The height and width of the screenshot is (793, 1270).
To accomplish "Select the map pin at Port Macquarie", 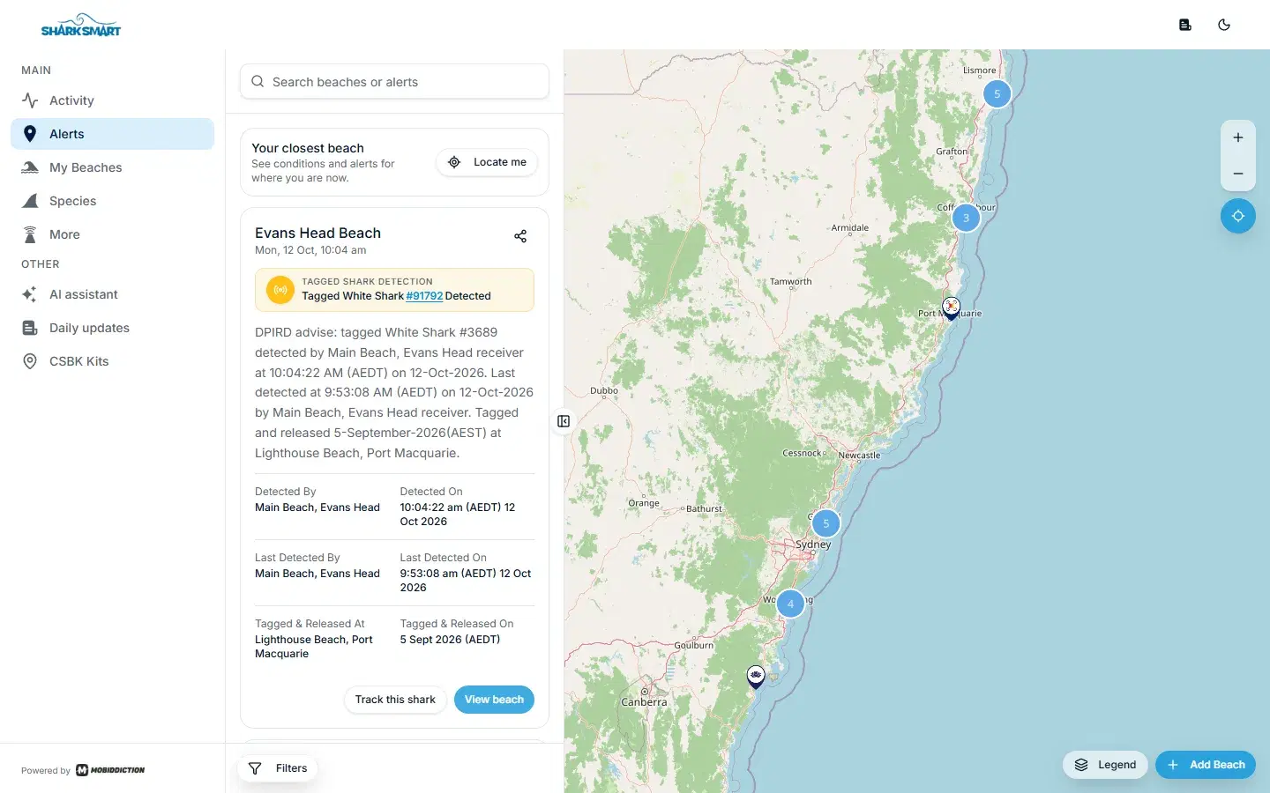I will 951,308.
